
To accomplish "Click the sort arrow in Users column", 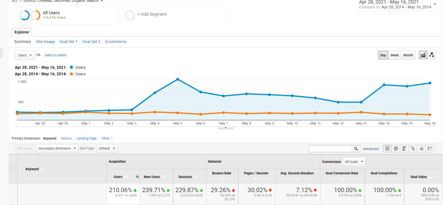I will click(137, 176).
